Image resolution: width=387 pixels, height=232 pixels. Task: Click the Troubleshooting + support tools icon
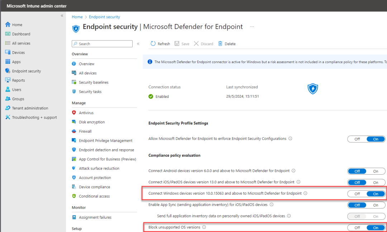tap(8, 117)
